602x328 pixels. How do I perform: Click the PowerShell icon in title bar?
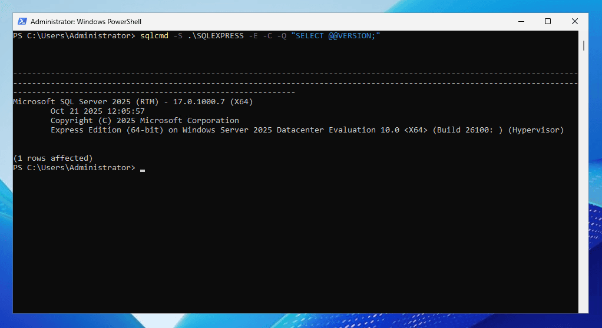pyautogui.click(x=22, y=21)
